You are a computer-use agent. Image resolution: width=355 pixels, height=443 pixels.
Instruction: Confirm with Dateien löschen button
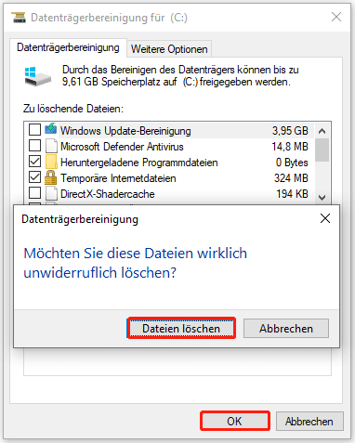coord(181,328)
